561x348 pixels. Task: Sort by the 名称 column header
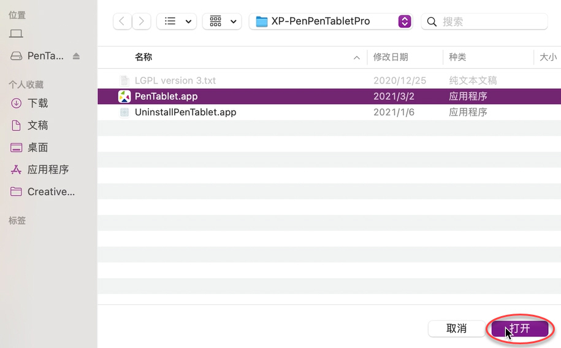coord(143,57)
